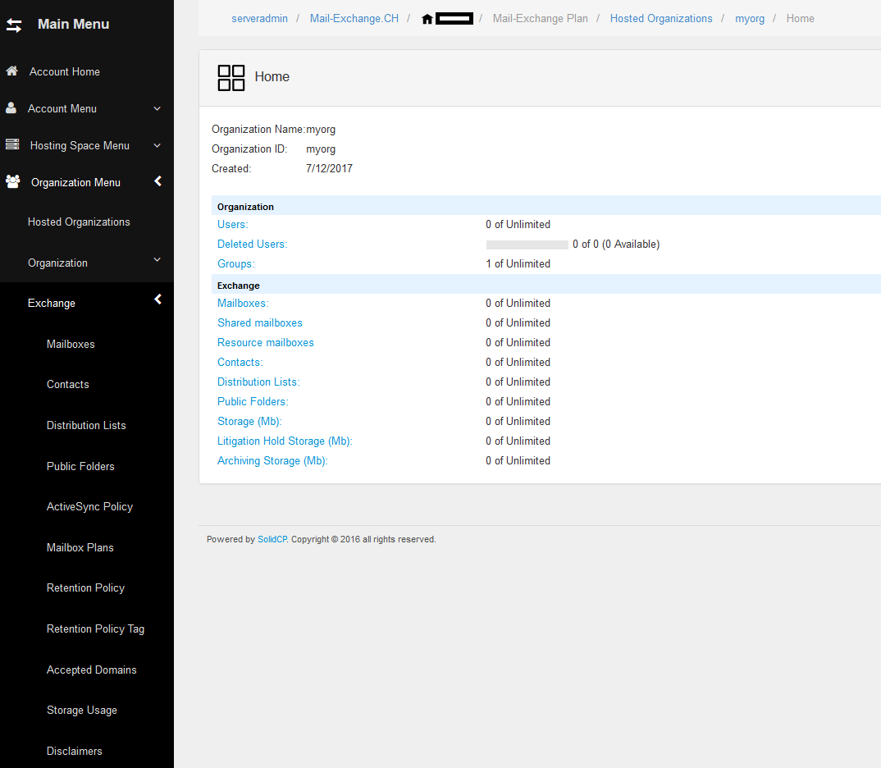The image size is (881, 768).
Task: Open the Distribution Lists: table link
Action: pyautogui.click(x=258, y=382)
